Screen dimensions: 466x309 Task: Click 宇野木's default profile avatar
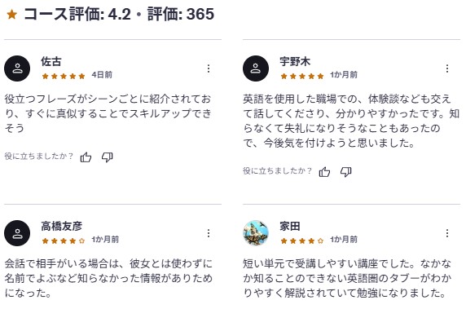256,68
